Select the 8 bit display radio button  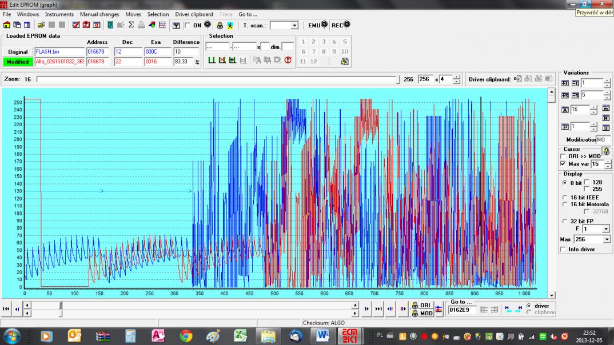coord(565,183)
